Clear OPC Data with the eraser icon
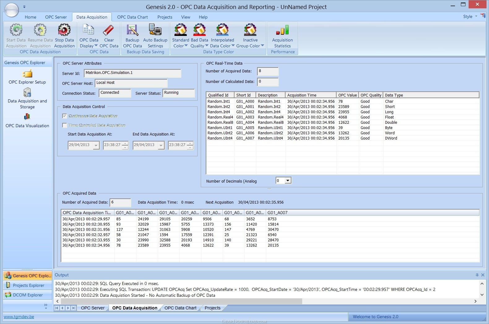Screen dimensions: 489x324 pyautogui.click(x=109, y=30)
